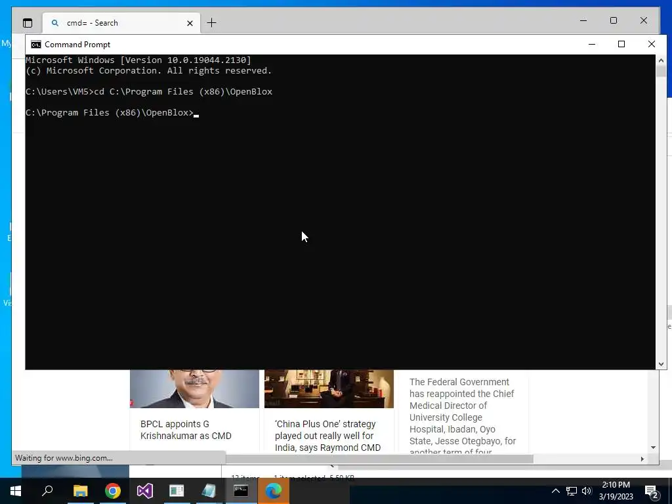Click Edge page vertical scrollbar down arrow
This screenshot has width=672, height=504.
tap(653, 448)
